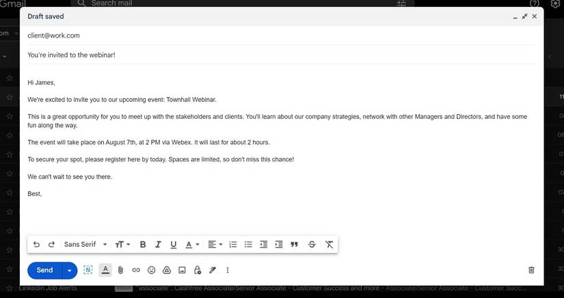The image size is (564, 298).
Task: Toggle italic formatting
Action: pyautogui.click(x=158, y=245)
